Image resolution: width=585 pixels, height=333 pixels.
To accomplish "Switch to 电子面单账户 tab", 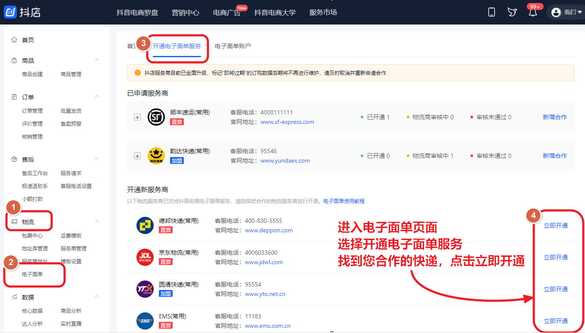I will pyautogui.click(x=232, y=46).
